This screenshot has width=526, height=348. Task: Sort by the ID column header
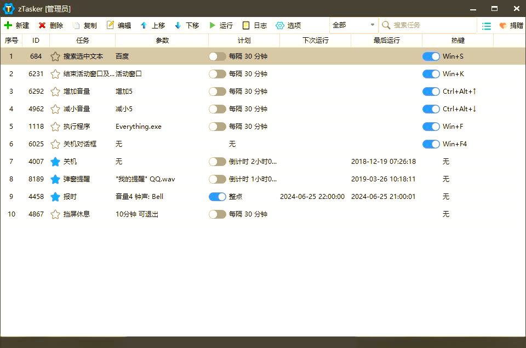pos(36,41)
